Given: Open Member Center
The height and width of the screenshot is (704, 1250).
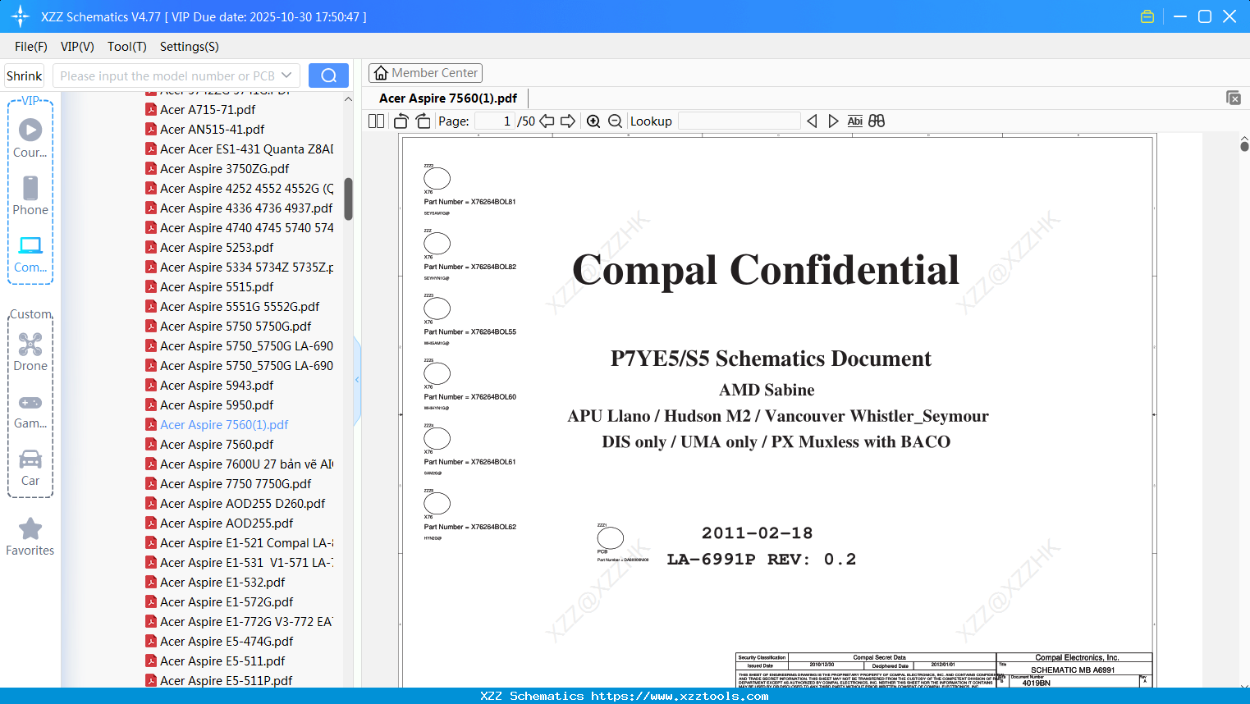Looking at the screenshot, I should coord(425,73).
